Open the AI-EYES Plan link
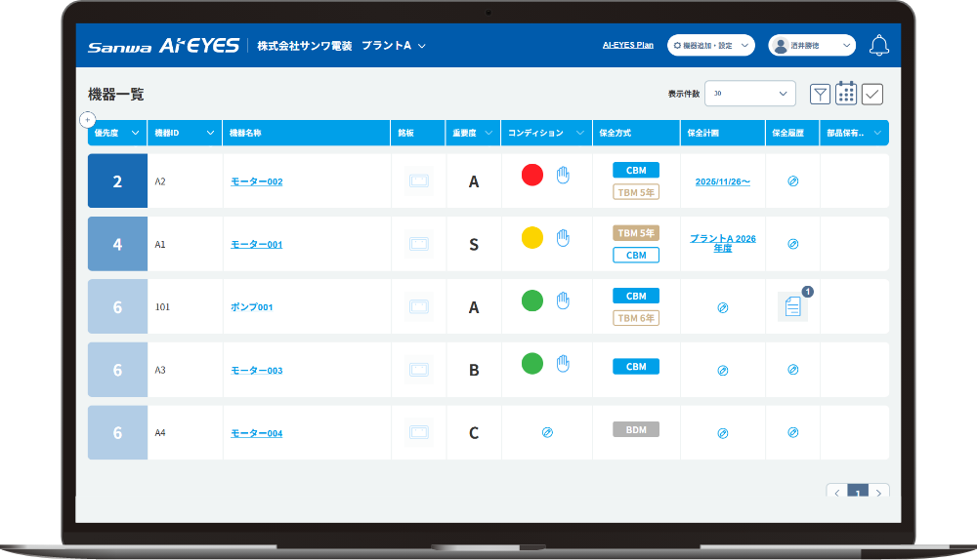This screenshot has width=977, height=560. (628, 45)
